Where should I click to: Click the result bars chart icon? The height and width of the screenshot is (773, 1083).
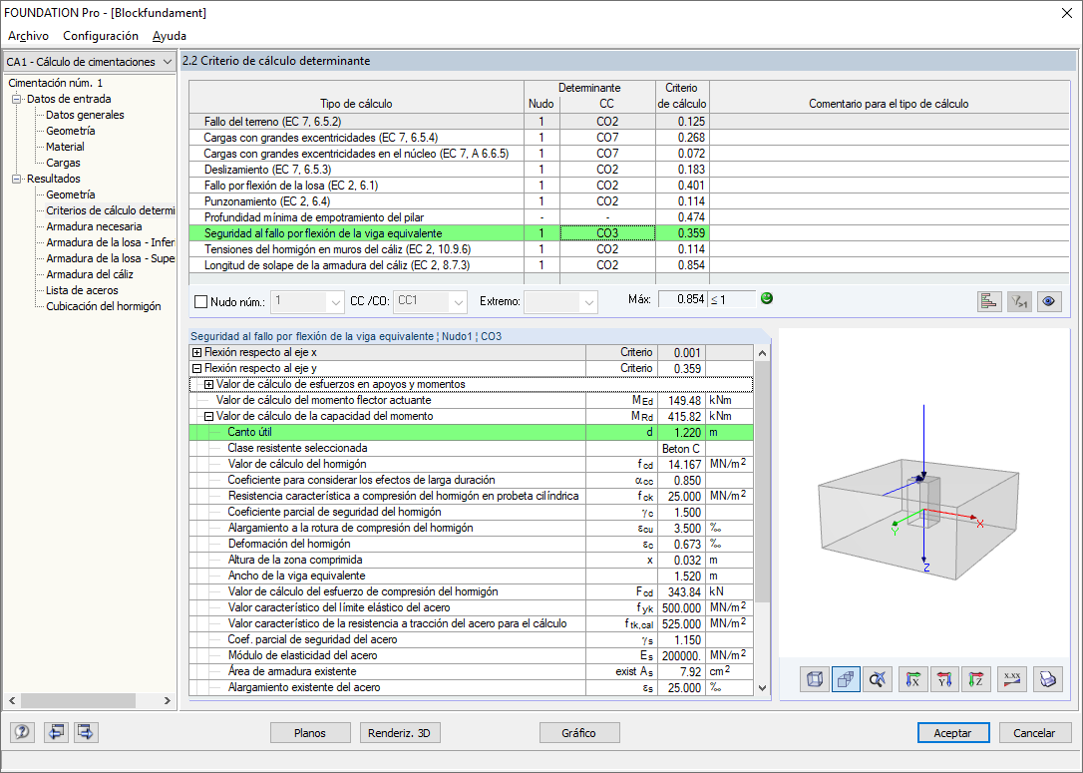point(989,301)
